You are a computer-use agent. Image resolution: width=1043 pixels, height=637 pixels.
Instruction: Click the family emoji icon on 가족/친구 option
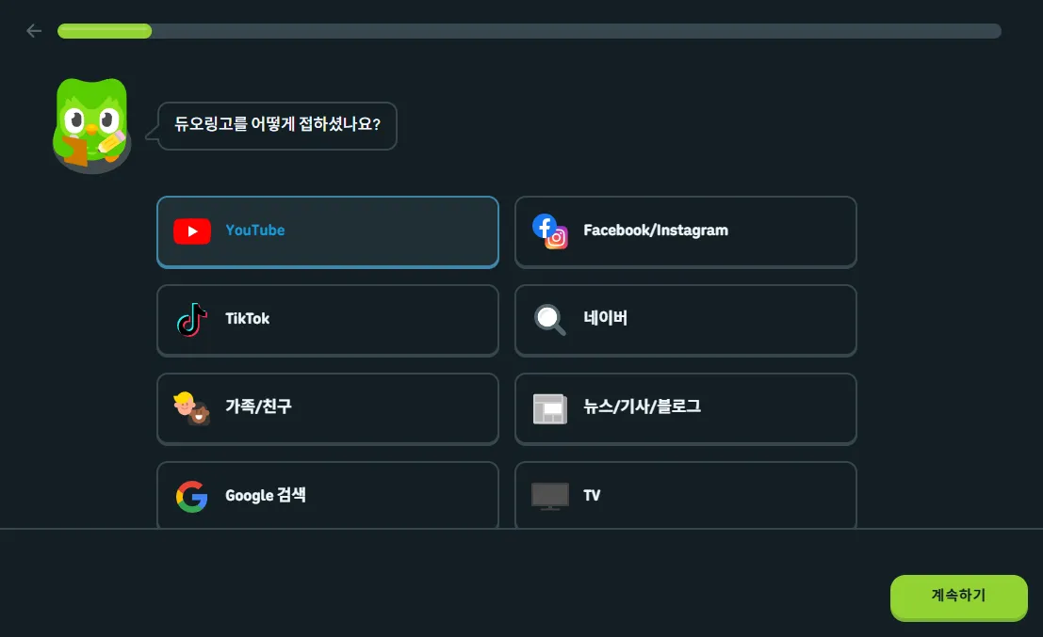191,408
